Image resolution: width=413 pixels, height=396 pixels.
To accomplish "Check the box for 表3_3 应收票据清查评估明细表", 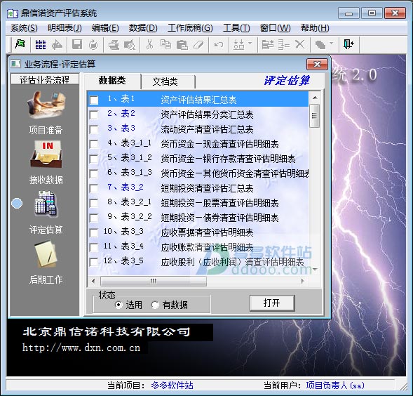I will pos(94,233).
